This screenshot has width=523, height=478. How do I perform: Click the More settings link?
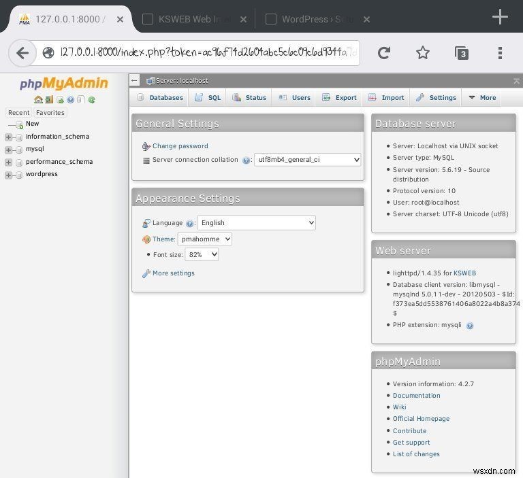173,273
